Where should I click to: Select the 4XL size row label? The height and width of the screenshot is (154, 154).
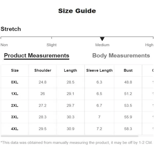pyautogui.click(x=15, y=129)
